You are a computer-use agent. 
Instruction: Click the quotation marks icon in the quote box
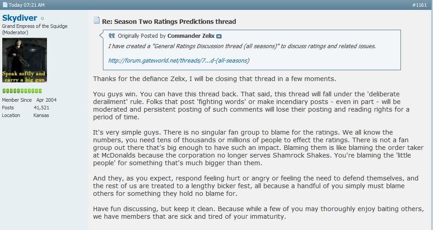click(x=112, y=36)
